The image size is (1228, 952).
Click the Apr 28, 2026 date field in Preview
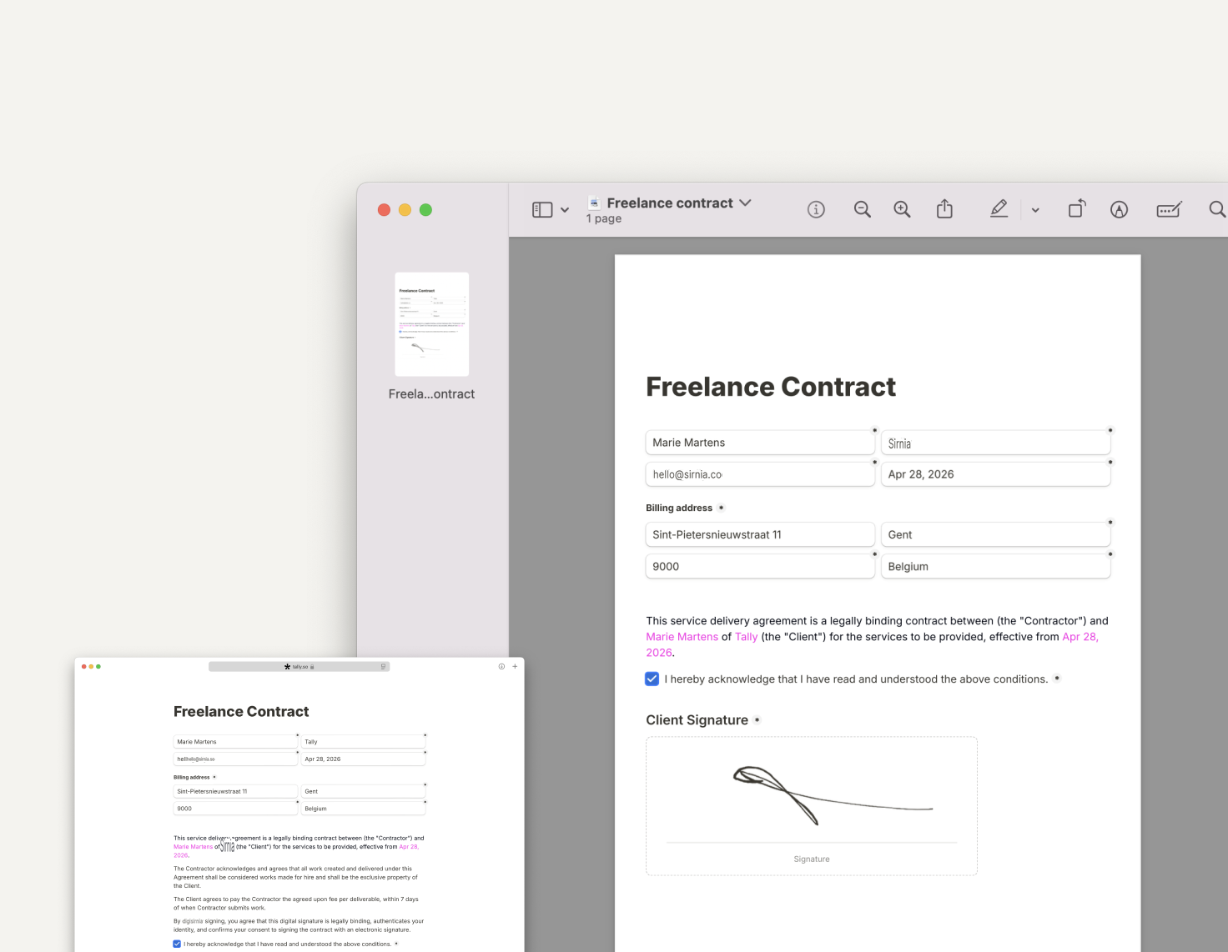pyautogui.click(x=995, y=474)
